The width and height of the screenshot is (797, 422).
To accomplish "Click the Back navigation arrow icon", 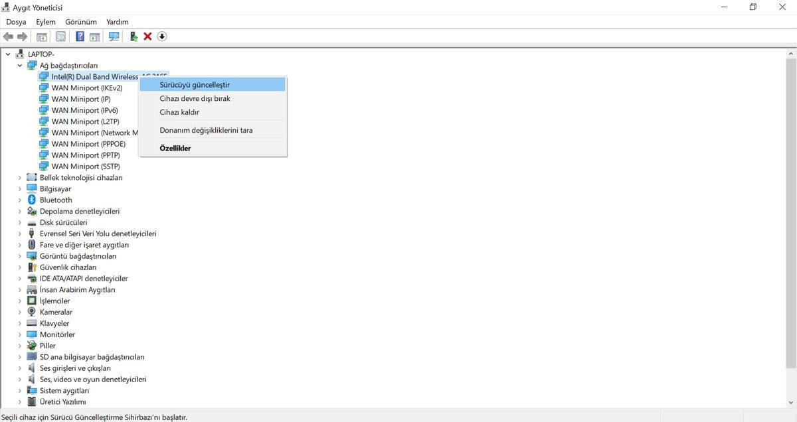I will click(x=8, y=36).
